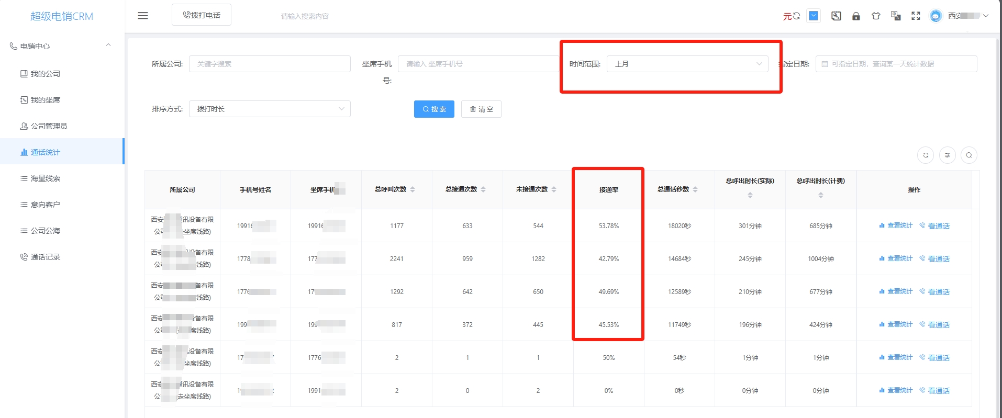
Task: Click the lock screen padlock icon
Action: pyautogui.click(x=856, y=16)
